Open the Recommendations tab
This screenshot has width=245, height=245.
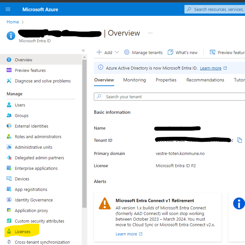(x=205, y=80)
